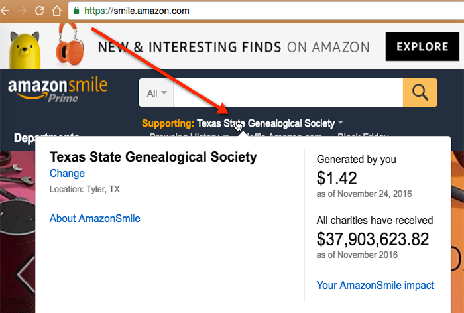Screen dimensions: 464x313
Task: Go to browser home page icon
Action: click(x=57, y=11)
